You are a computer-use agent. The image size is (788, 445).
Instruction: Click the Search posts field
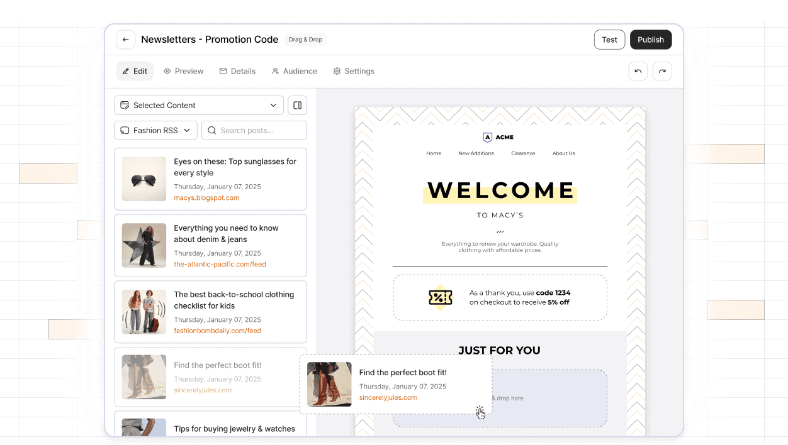tap(254, 131)
